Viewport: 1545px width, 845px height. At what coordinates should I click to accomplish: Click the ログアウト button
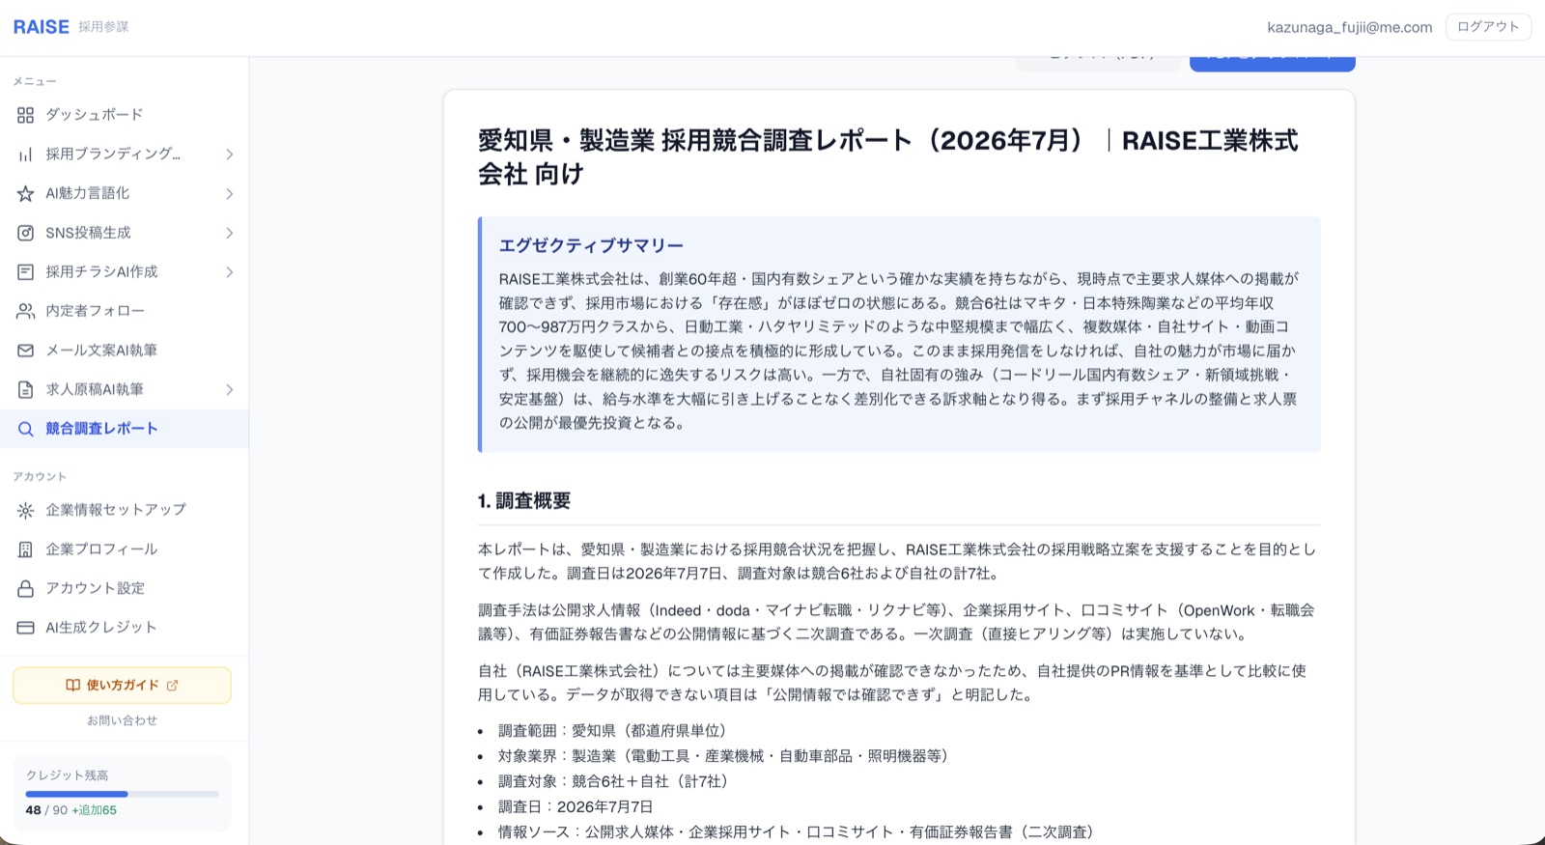(1488, 27)
